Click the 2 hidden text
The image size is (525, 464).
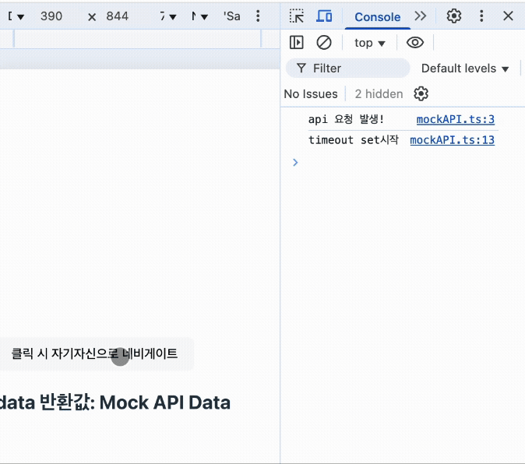379,94
